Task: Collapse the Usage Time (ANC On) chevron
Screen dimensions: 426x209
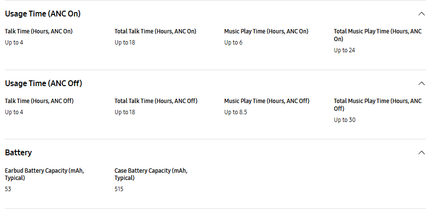Action: click(x=421, y=14)
